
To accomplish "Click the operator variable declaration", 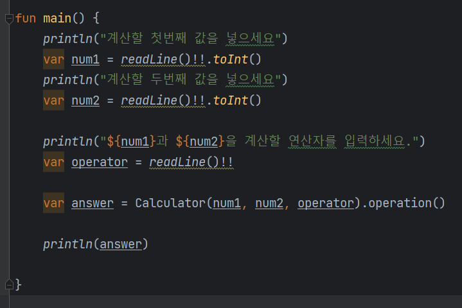I will (100, 162).
